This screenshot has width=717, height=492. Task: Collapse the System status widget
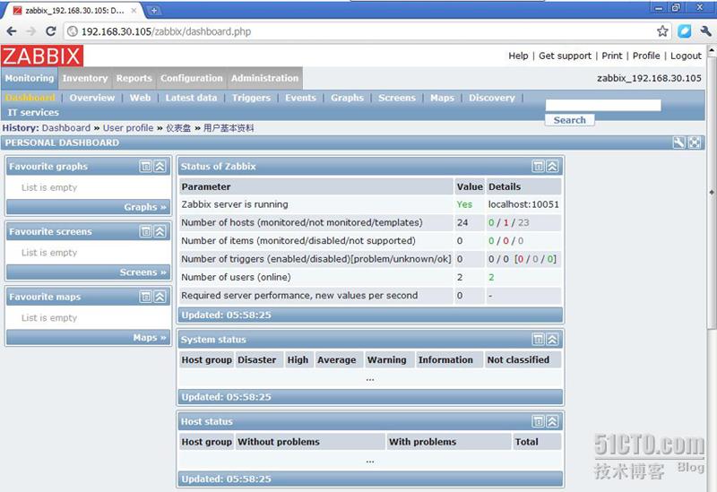[x=552, y=340]
